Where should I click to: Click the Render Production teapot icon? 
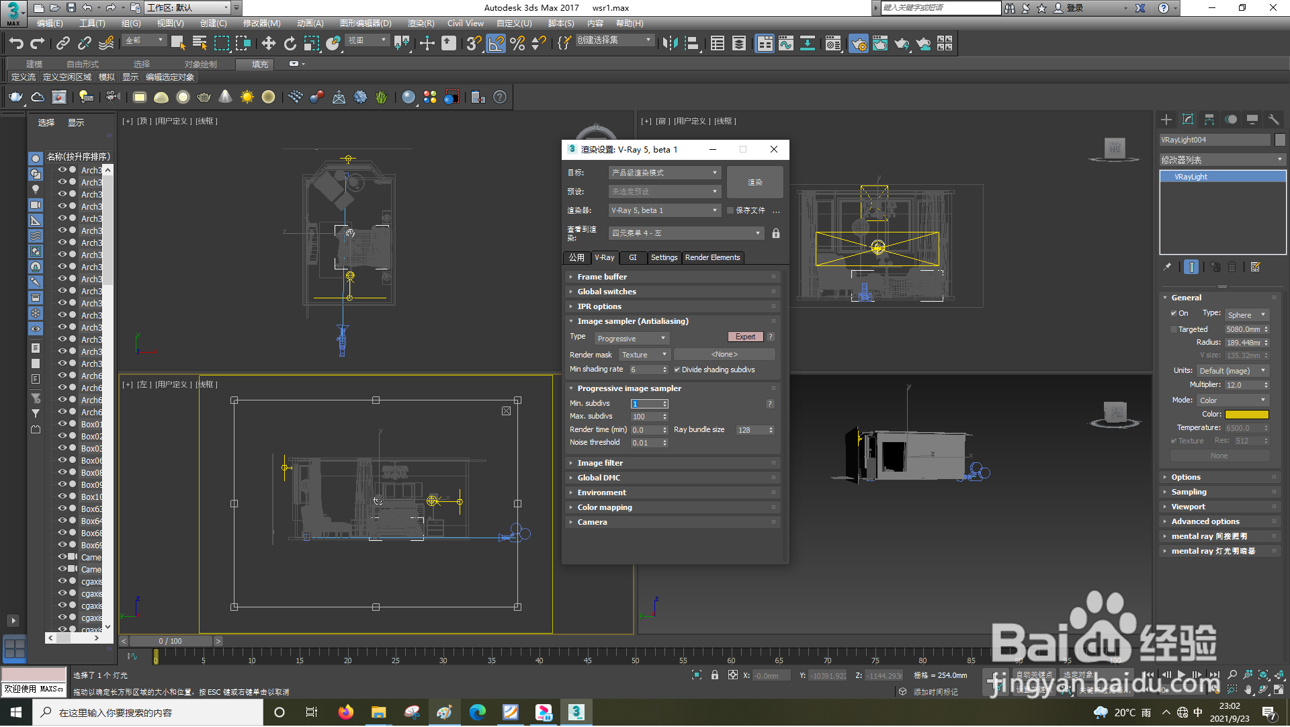point(902,44)
